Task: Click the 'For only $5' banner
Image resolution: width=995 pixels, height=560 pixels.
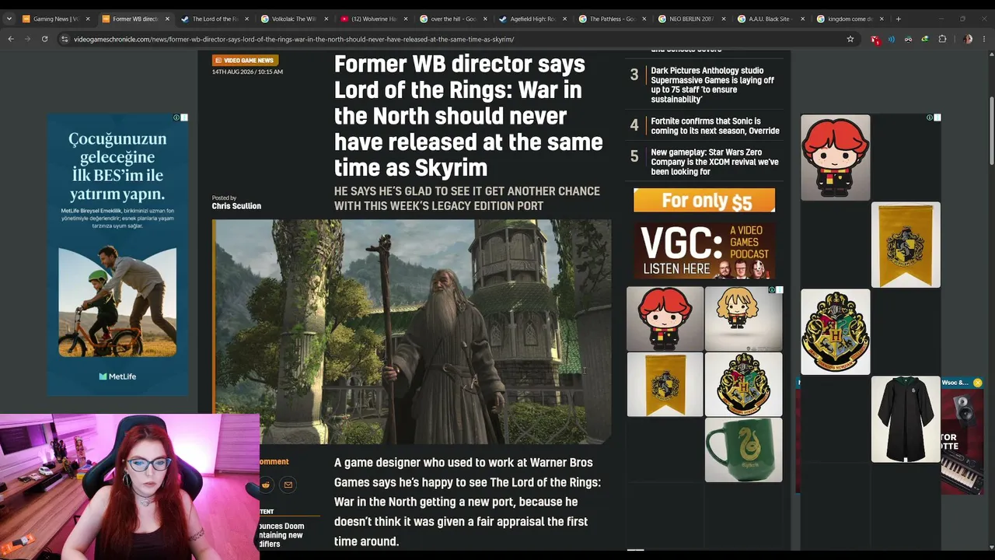Action: point(704,201)
